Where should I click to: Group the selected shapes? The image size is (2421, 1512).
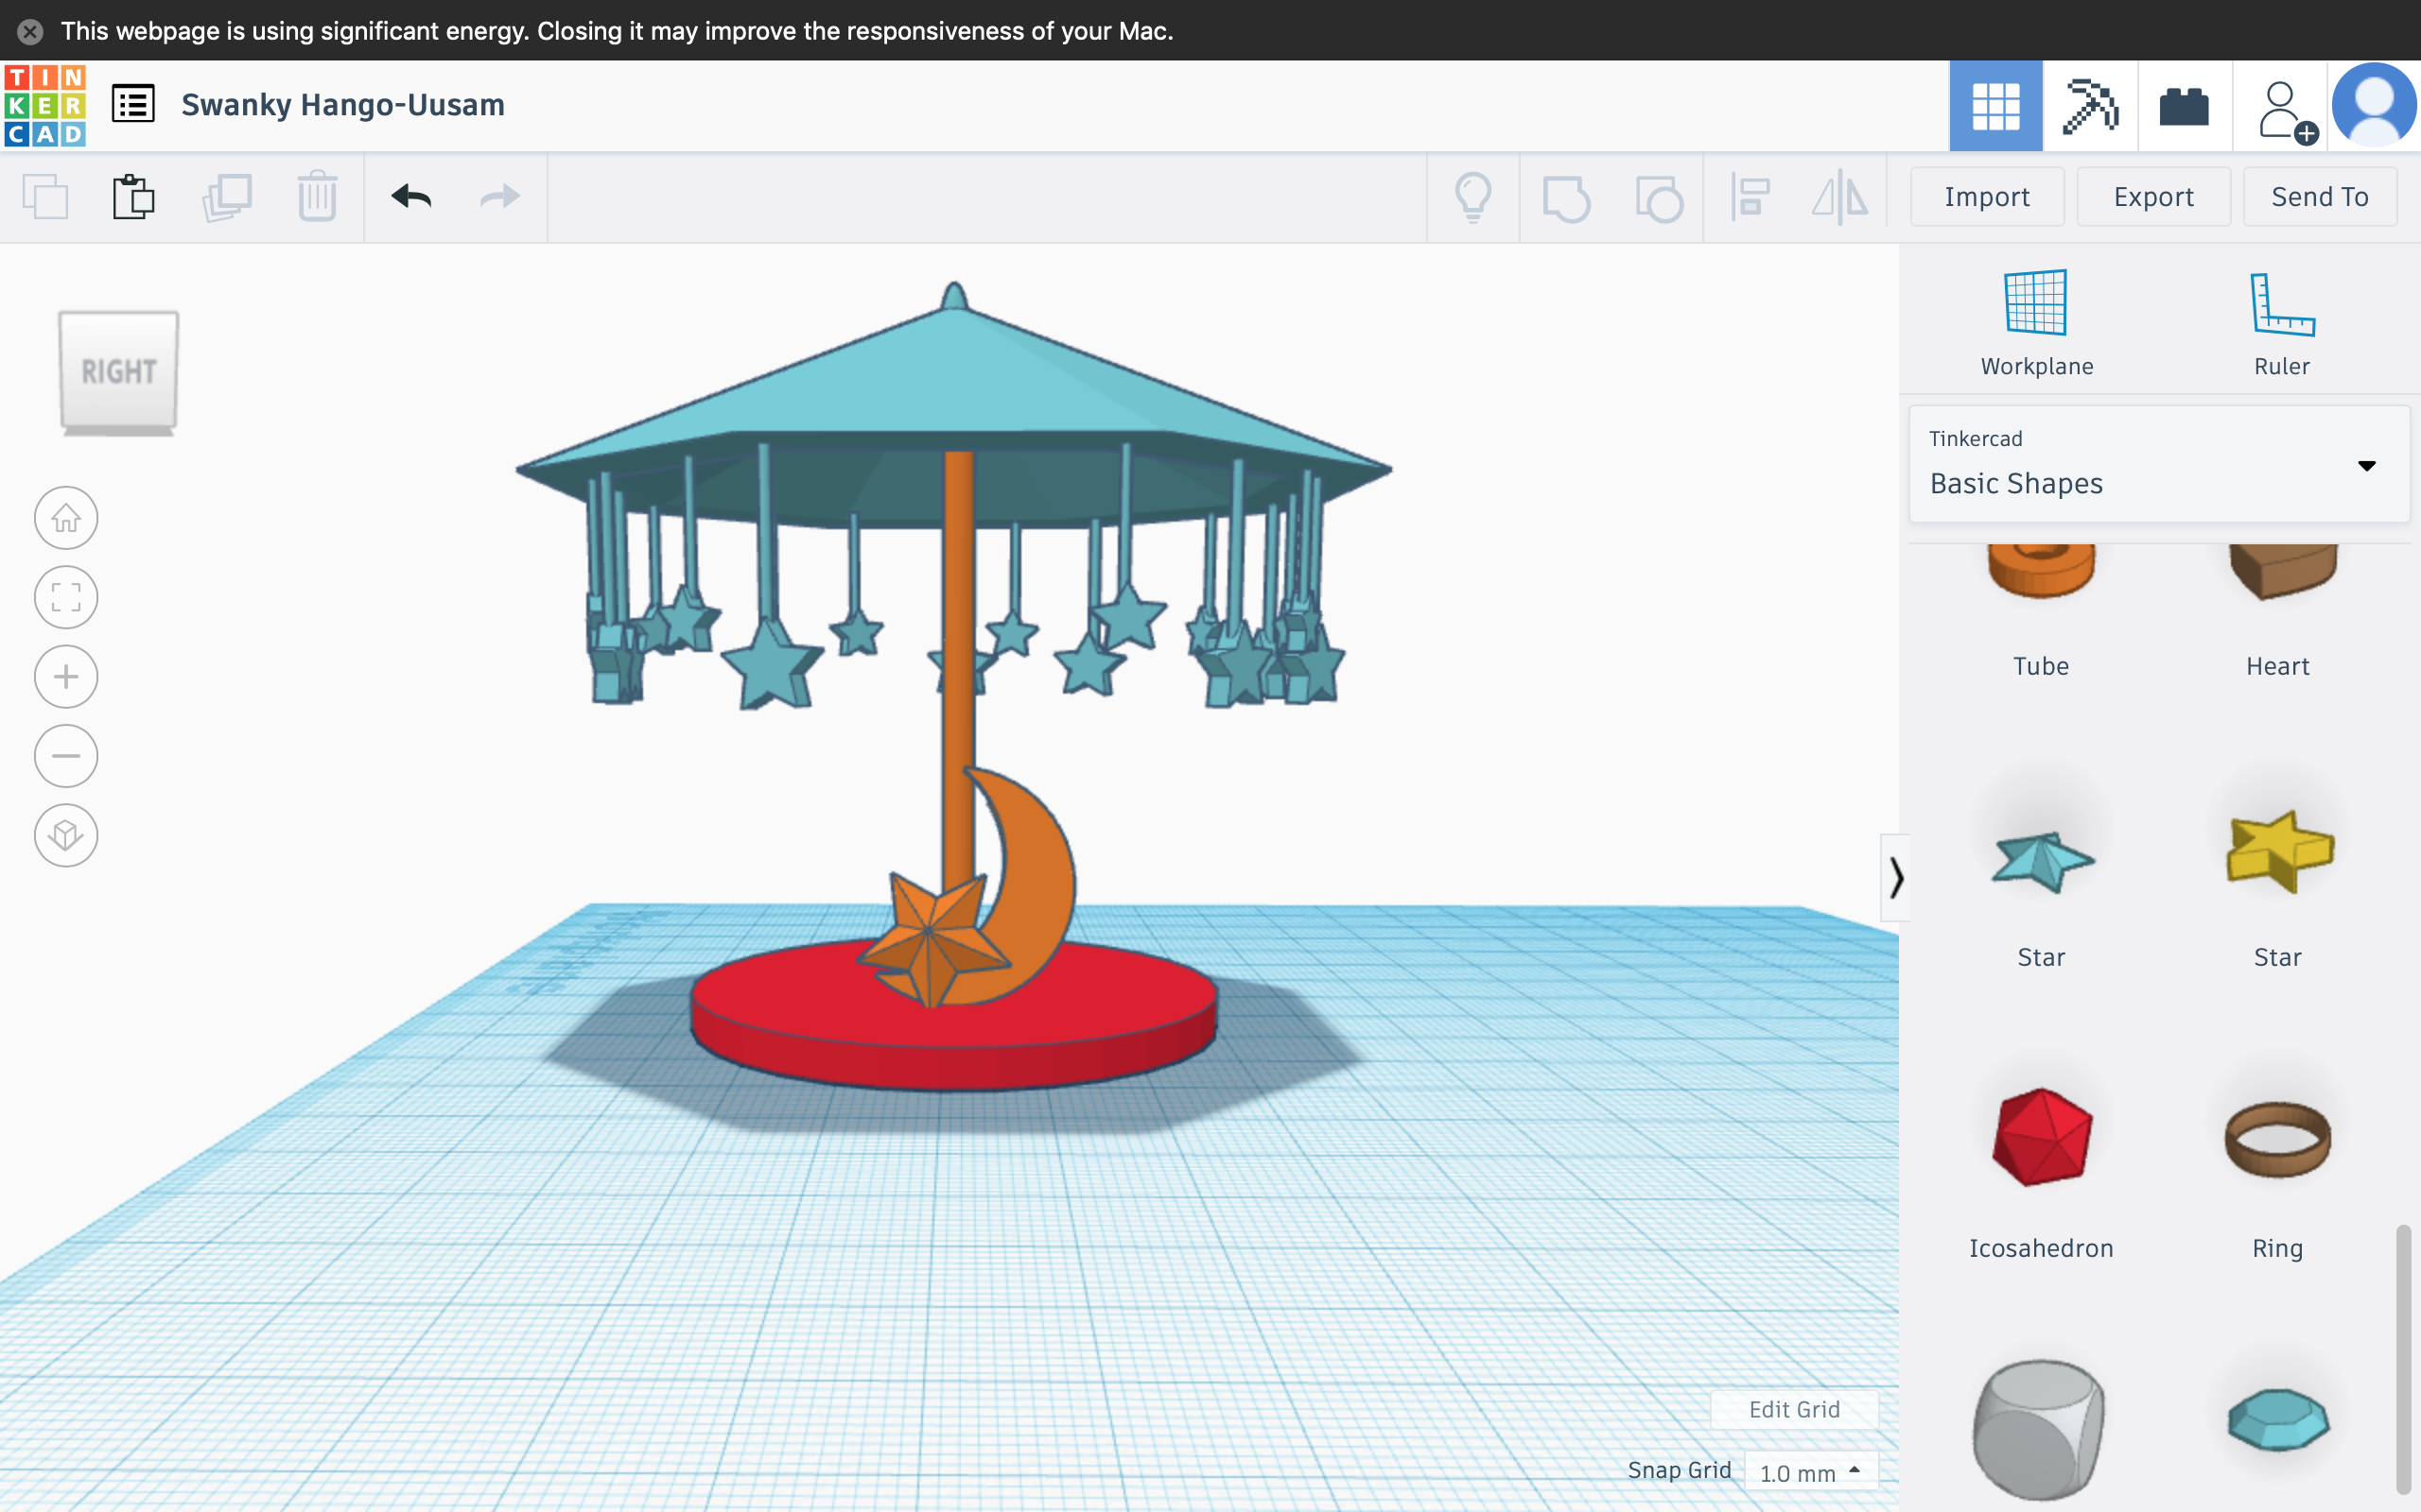tap(1566, 196)
